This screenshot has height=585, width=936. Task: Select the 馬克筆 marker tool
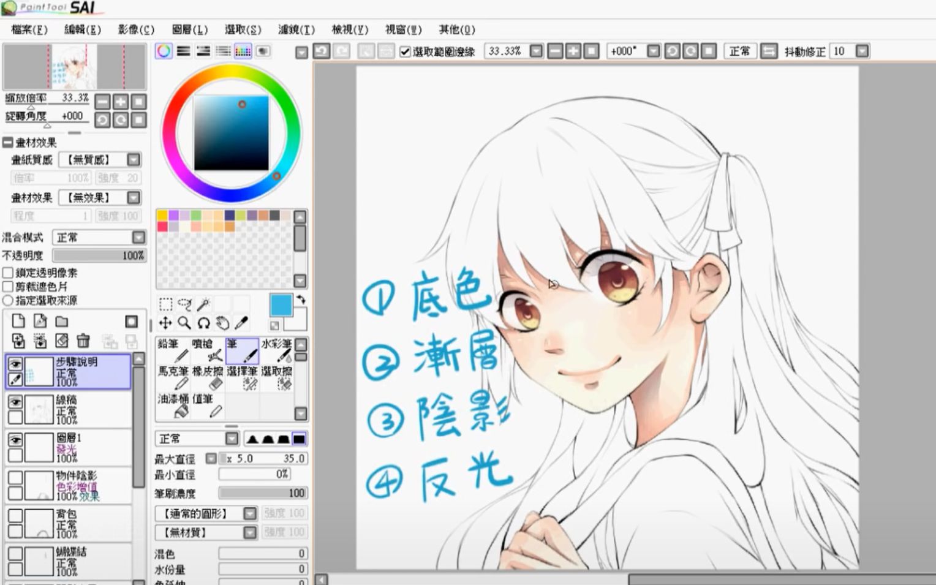pyautogui.click(x=173, y=378)
